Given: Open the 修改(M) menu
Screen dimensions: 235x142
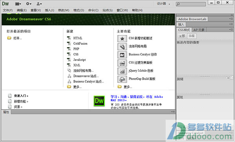Looking at the screenshot, I should (x=63, y=10).
